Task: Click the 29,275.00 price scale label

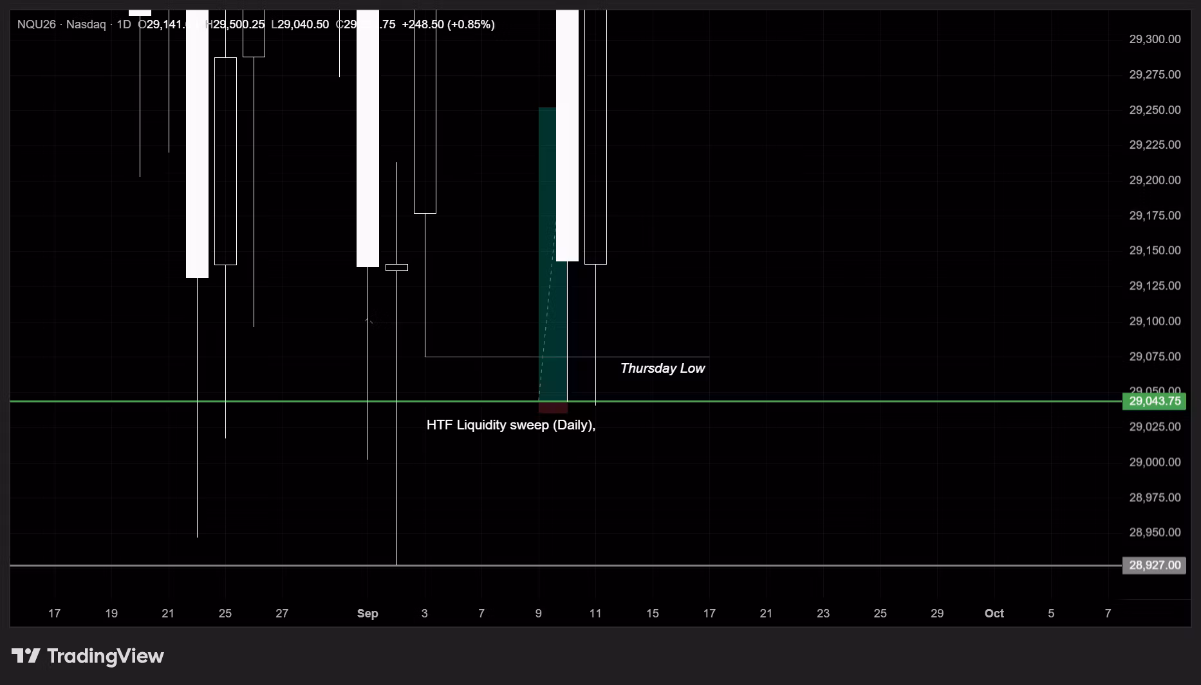Action: [1155, 75]
